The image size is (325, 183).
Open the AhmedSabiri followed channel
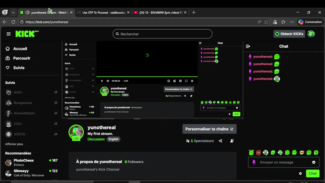[x=20, y=113]
